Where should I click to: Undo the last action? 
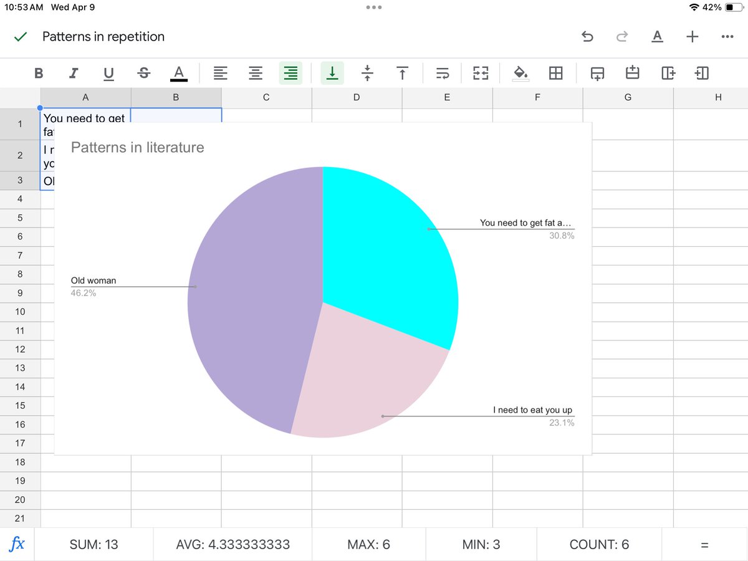point(587,37)
